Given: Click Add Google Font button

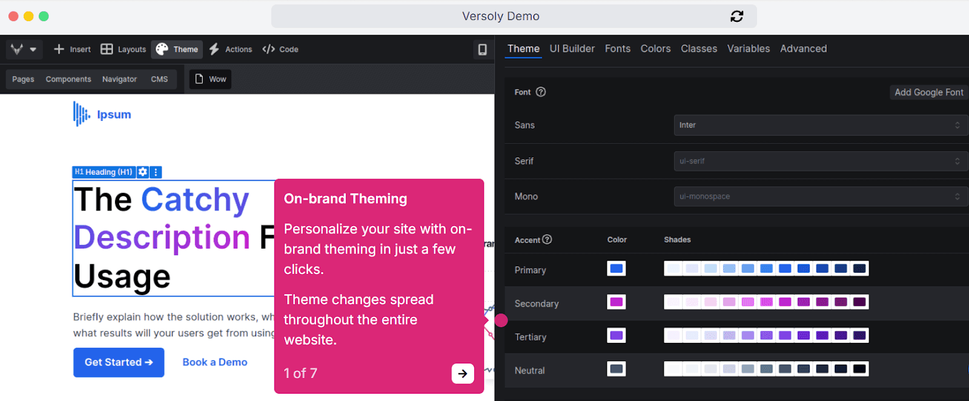Looking at the screenshot, I should [928, 93].
